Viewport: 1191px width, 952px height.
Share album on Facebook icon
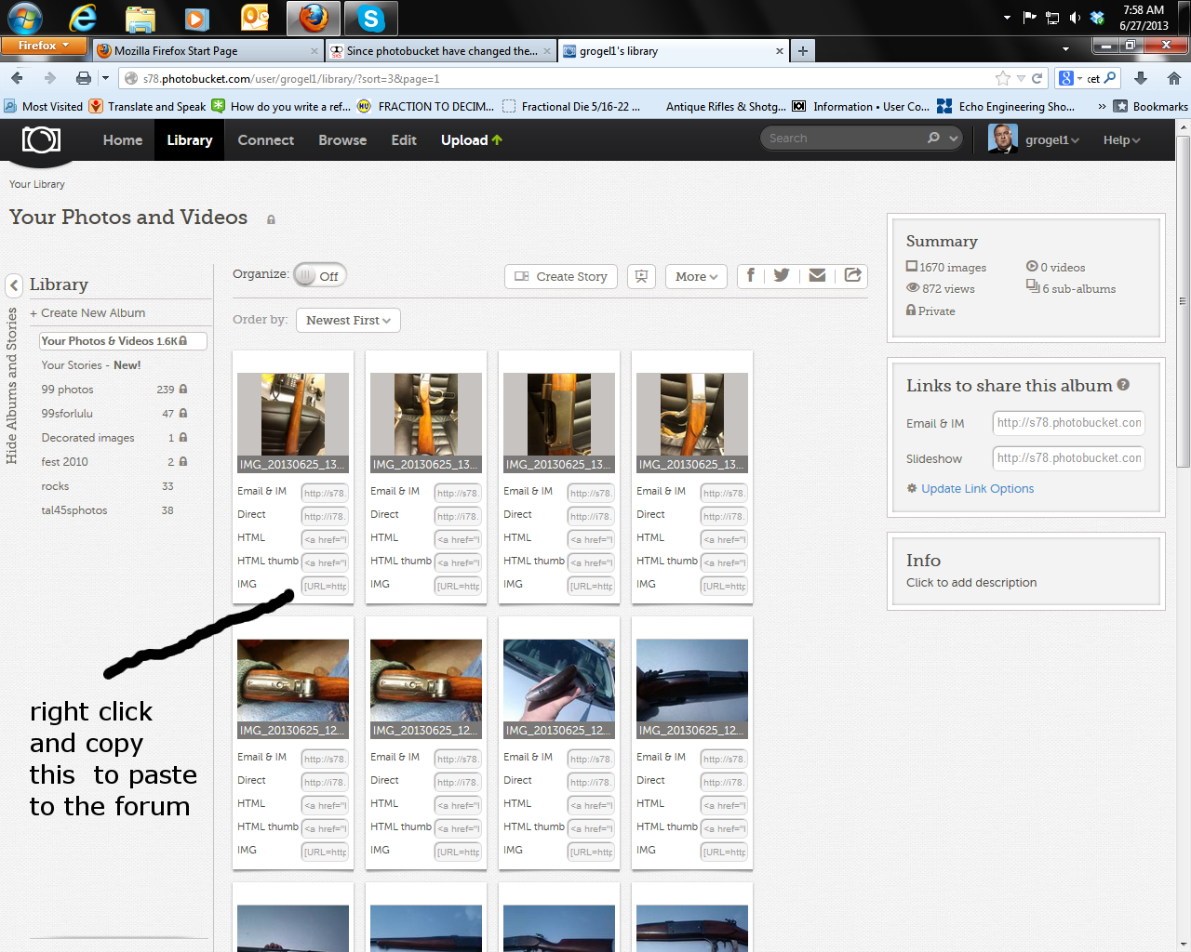coord(751,275)
